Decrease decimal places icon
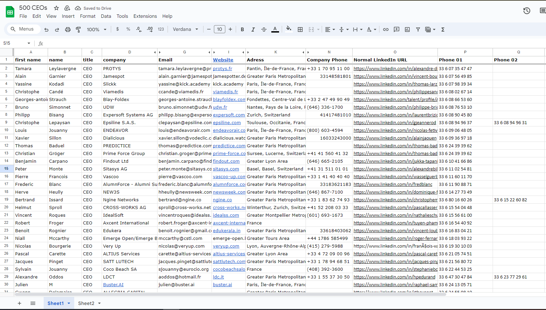This screenshot has width=546, height=310. pos(139,29)
